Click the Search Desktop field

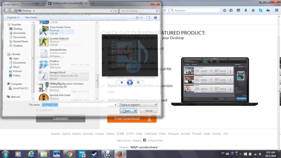(139, 11)
